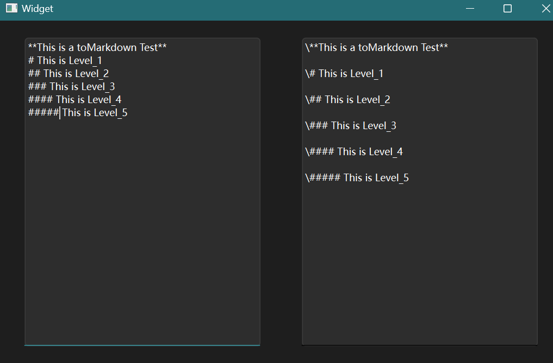Image resolution: width=553 pixels, height=363 pixels.
Task: Click "\**This is a toMarkdown Test**" in right pane
Action: pyautogui.click(x=376, y=48)
